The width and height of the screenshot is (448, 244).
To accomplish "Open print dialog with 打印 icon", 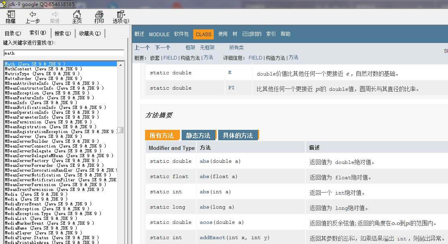I will pyautogui.click(x=99, y=17).
